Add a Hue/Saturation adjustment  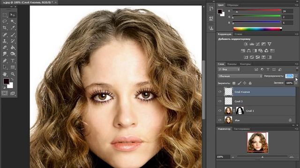(243, 51)
